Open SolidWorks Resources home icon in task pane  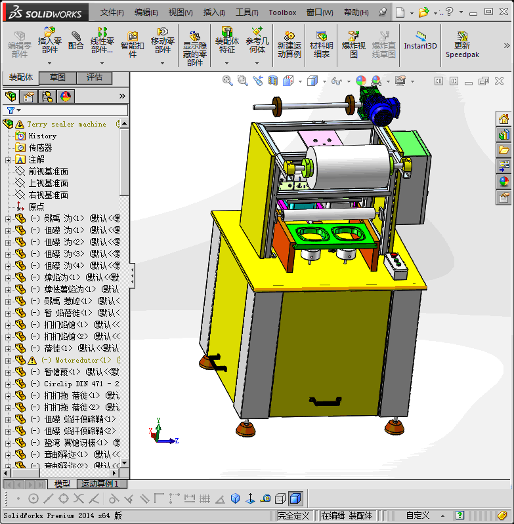point(503,119)
